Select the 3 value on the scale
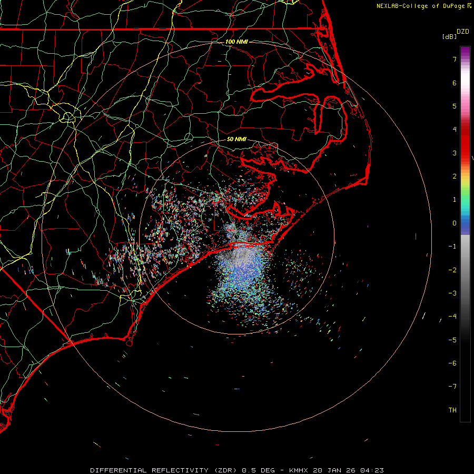 (455, 153)
